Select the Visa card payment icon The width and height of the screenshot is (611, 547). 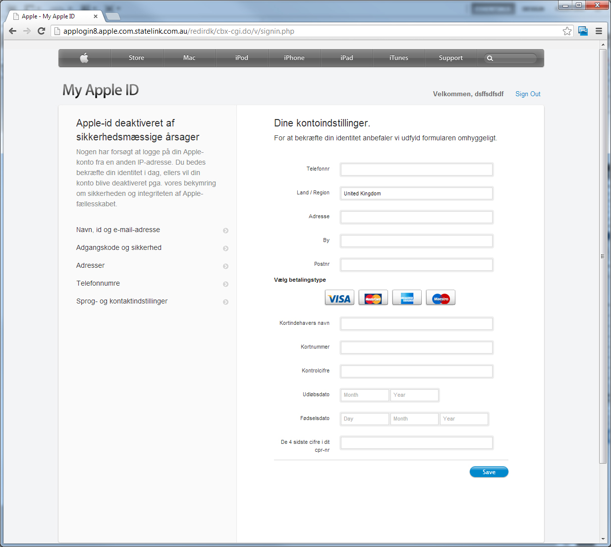point(339,298)
